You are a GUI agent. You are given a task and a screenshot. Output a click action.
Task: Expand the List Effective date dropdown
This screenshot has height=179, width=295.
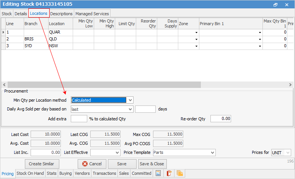coord(117,153)
